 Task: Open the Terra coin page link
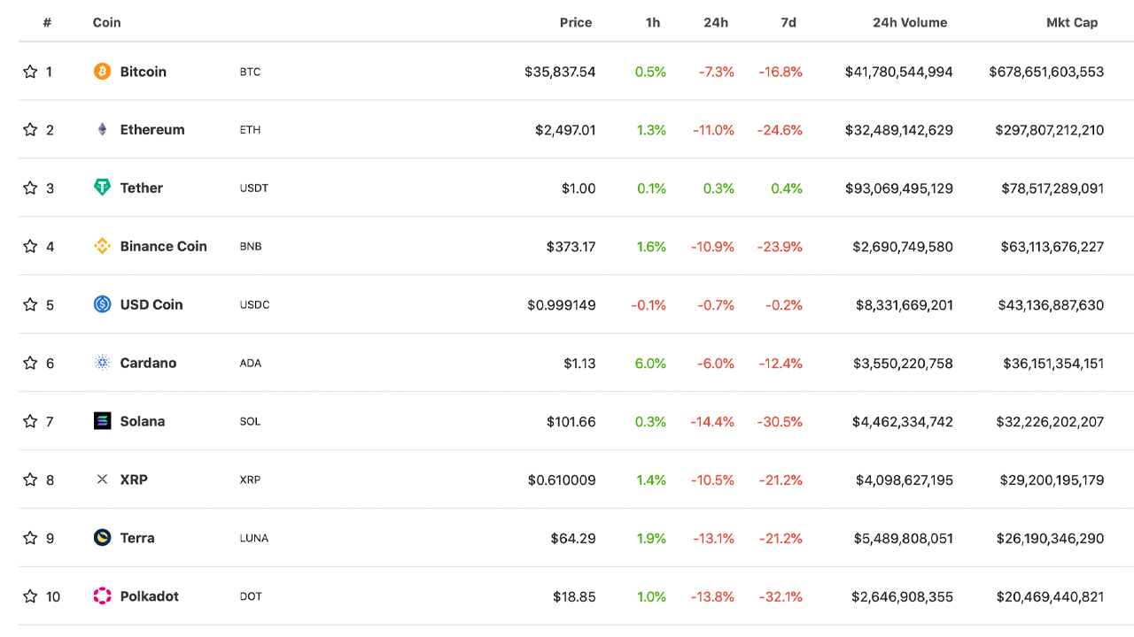pos(137,538)
